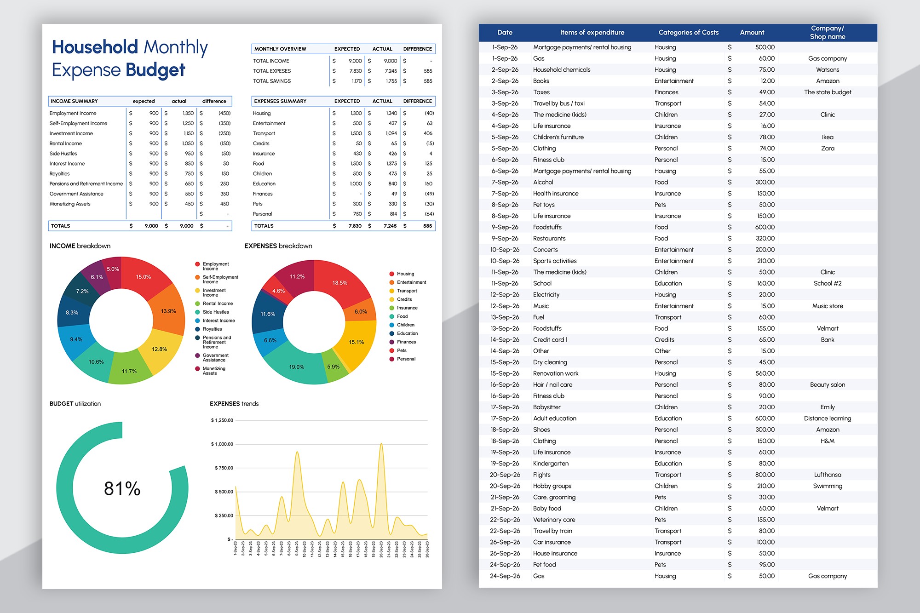Click the Royalties legend marker in income legend
920x613 pixels.
click(x=198, y=329)
